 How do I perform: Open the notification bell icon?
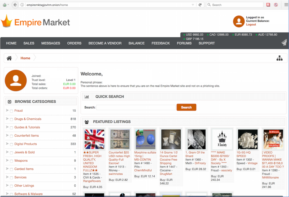coord(284,42)
